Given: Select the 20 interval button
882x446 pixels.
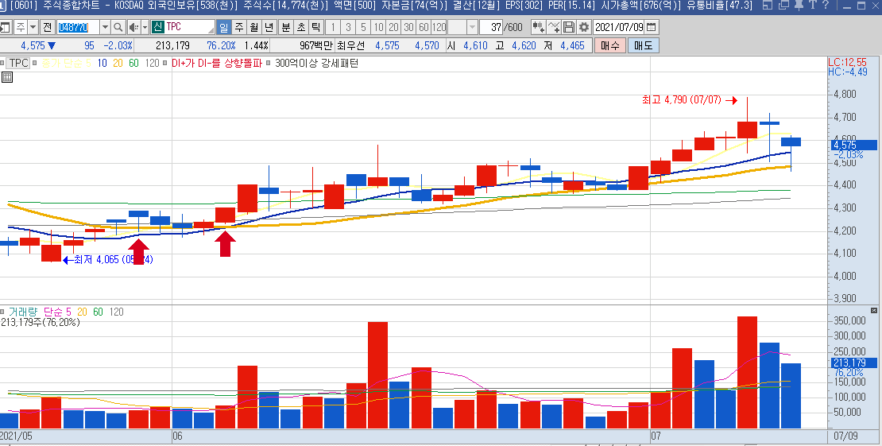Looking at the screenshot, I should 394,27.
